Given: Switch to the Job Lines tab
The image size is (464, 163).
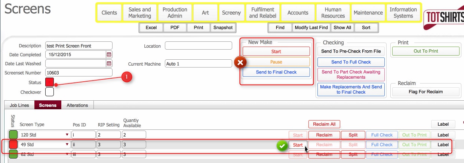Looking at the screenshot, I should 19,105.
